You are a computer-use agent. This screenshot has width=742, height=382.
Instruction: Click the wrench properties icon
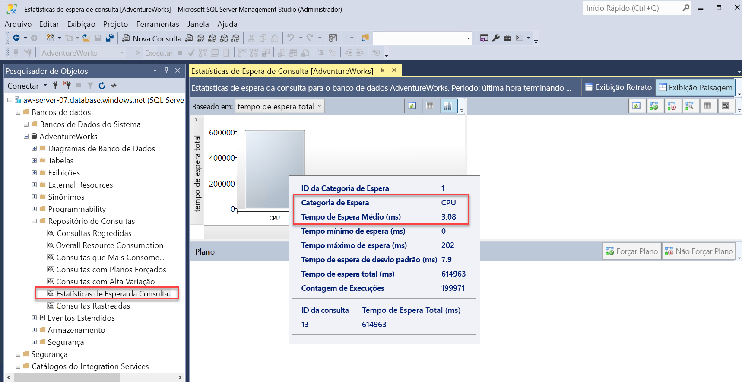[x=496, y=38]
